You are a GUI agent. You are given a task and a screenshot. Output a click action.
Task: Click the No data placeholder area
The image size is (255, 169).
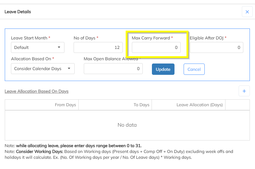(x=127, y=125)
